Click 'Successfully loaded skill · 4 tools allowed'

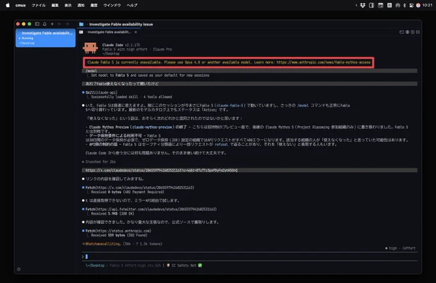coord(131,97)
